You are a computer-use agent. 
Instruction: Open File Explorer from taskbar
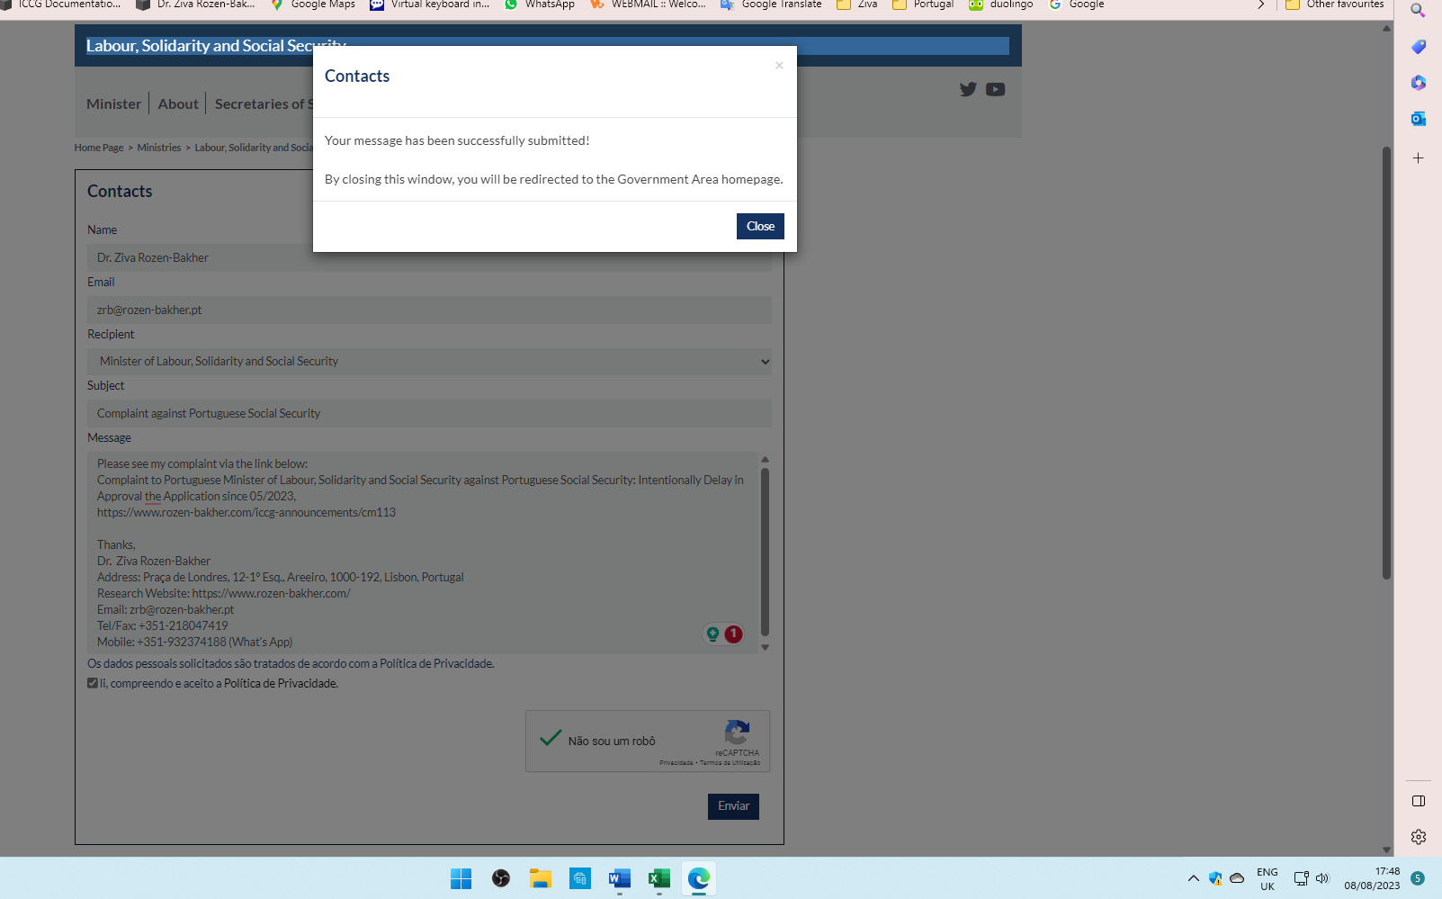pyautogui.click(x=541, y=878)
